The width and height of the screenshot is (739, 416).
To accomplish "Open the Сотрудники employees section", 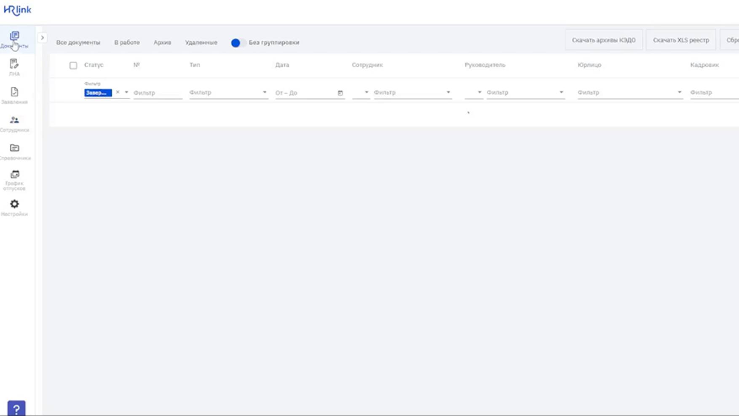I will click(x=14, y=120).
